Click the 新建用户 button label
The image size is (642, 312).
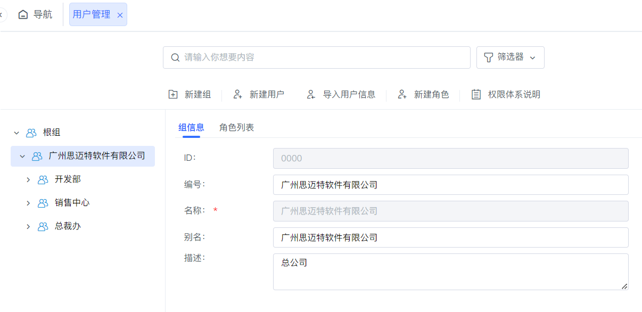tap(267, 94)
